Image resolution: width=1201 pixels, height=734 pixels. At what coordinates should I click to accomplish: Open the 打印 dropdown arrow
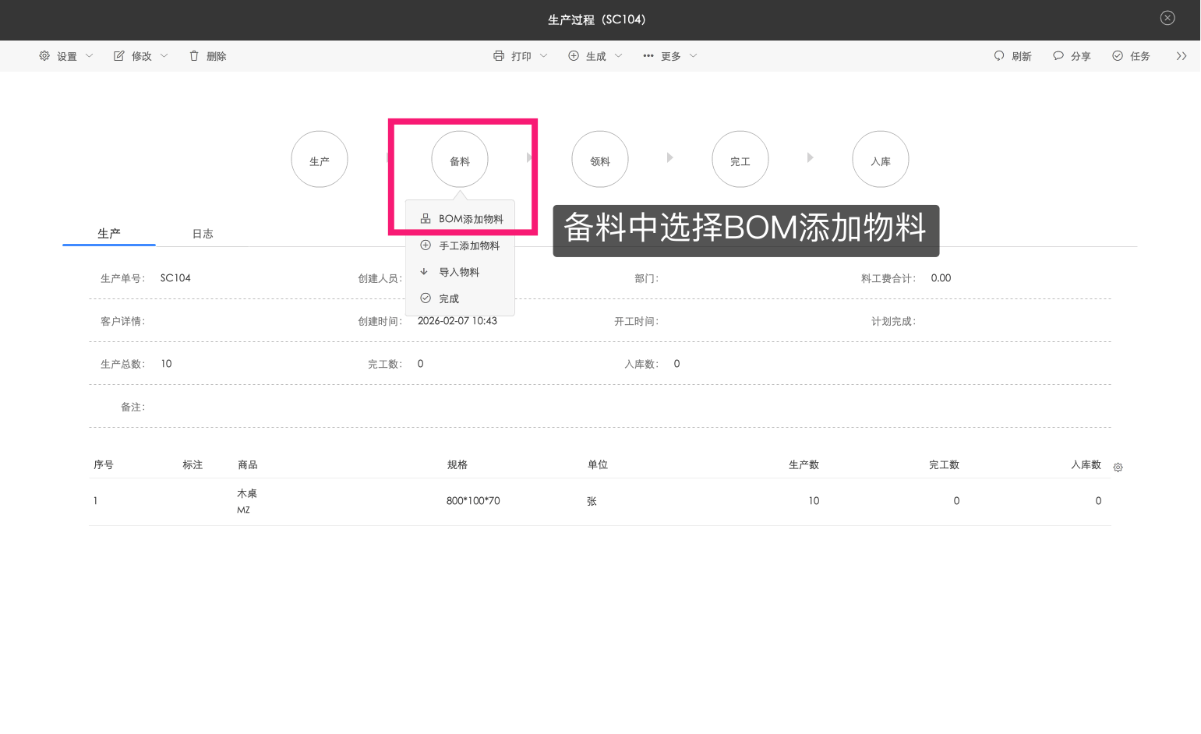click(544, 55)
